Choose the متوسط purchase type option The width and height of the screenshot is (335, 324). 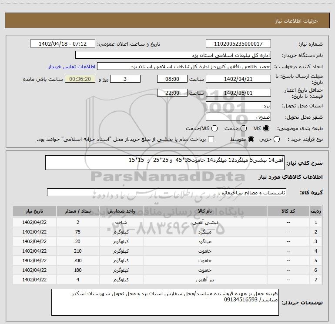tap(251, 139)
